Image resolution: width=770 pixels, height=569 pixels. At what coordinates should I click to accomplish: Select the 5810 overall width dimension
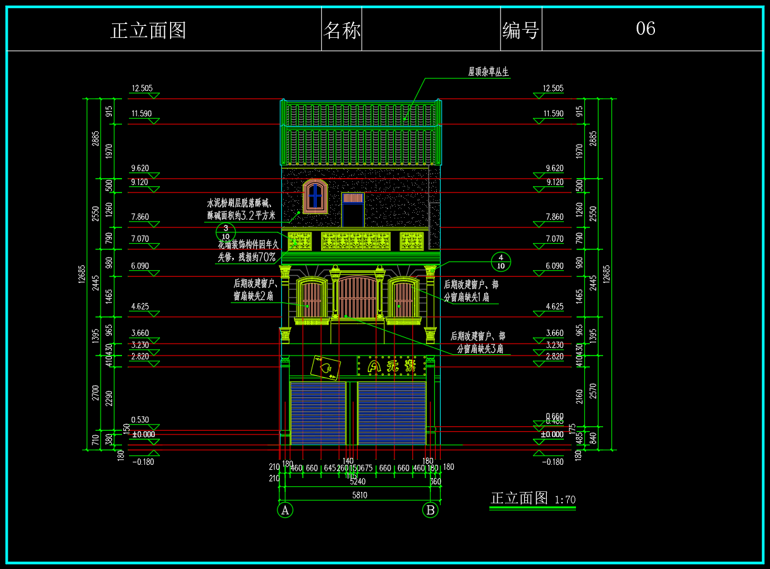(x=359, y=495)
